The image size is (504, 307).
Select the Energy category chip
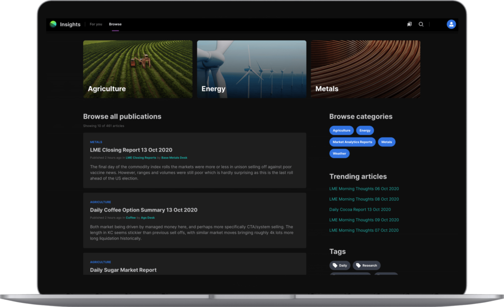[x=365, y=130]
